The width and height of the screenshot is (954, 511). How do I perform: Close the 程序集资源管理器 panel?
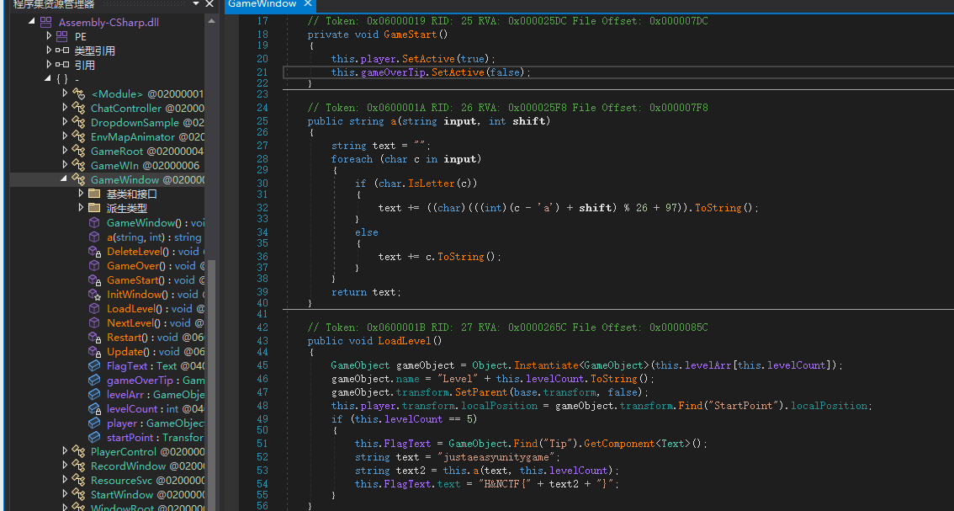(x=209, y=3)
